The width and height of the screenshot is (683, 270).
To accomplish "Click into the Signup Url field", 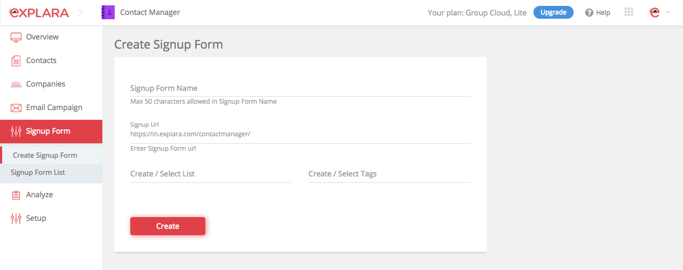I will click(x=300, y=134).
